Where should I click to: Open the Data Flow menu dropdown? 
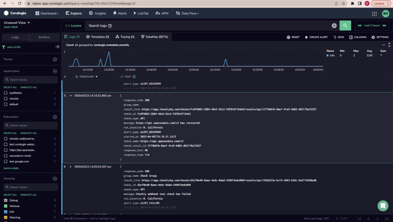[187, 13]
